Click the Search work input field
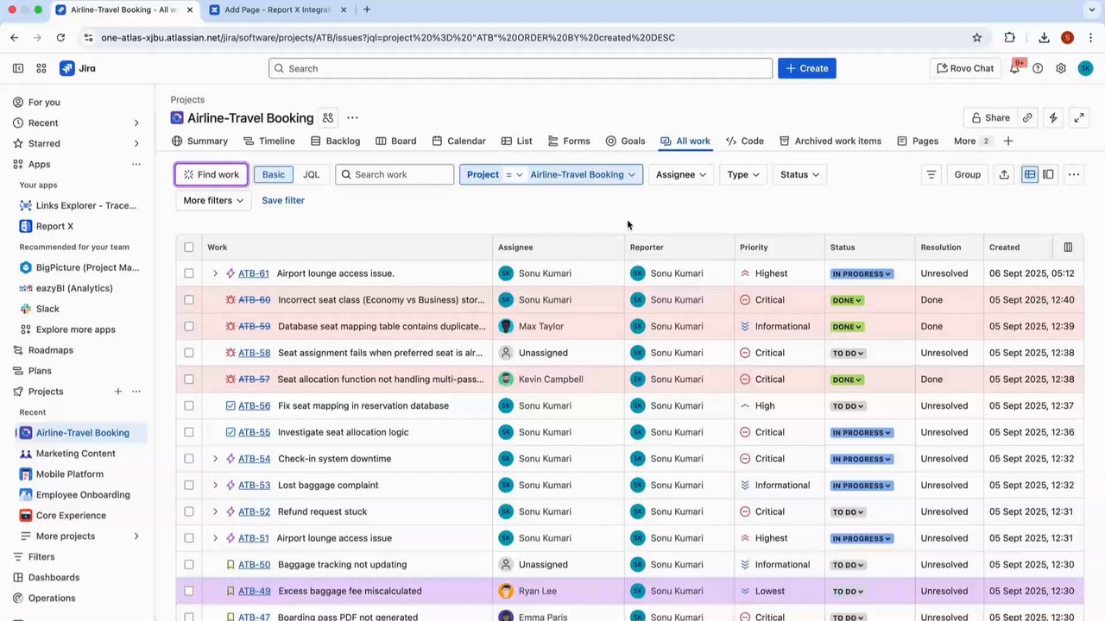The image size is (1105, 621). 395,174
